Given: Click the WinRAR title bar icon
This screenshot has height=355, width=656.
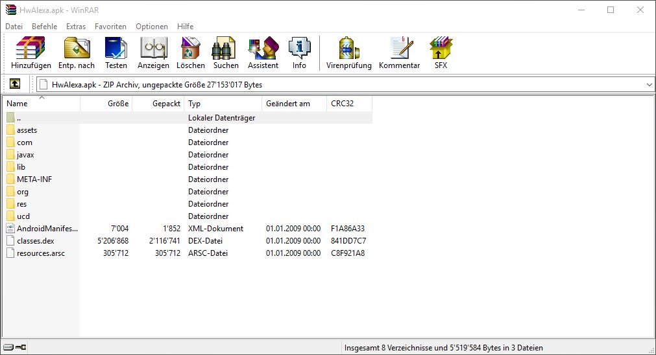Looking at the screenshot, I should point(11,10).
